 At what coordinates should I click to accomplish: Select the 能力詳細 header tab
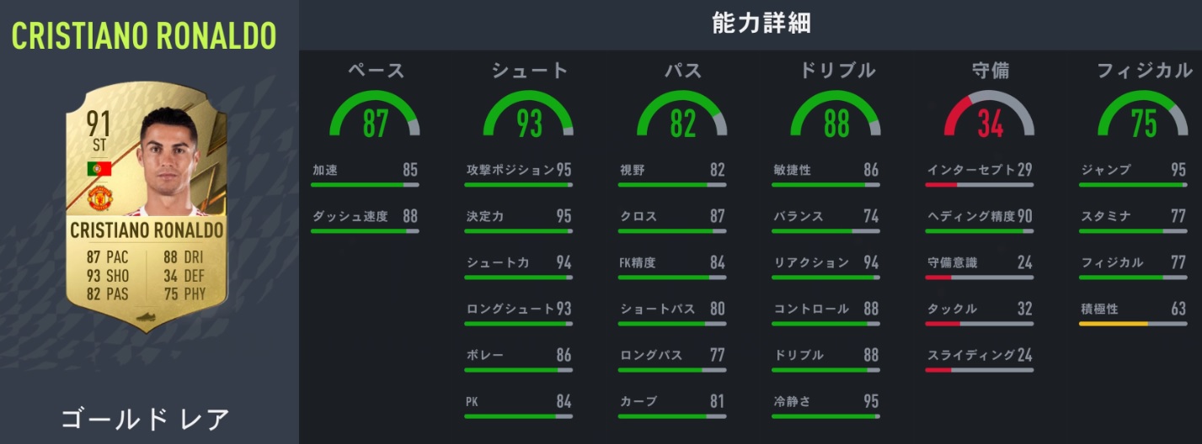[x=761, y=24]
